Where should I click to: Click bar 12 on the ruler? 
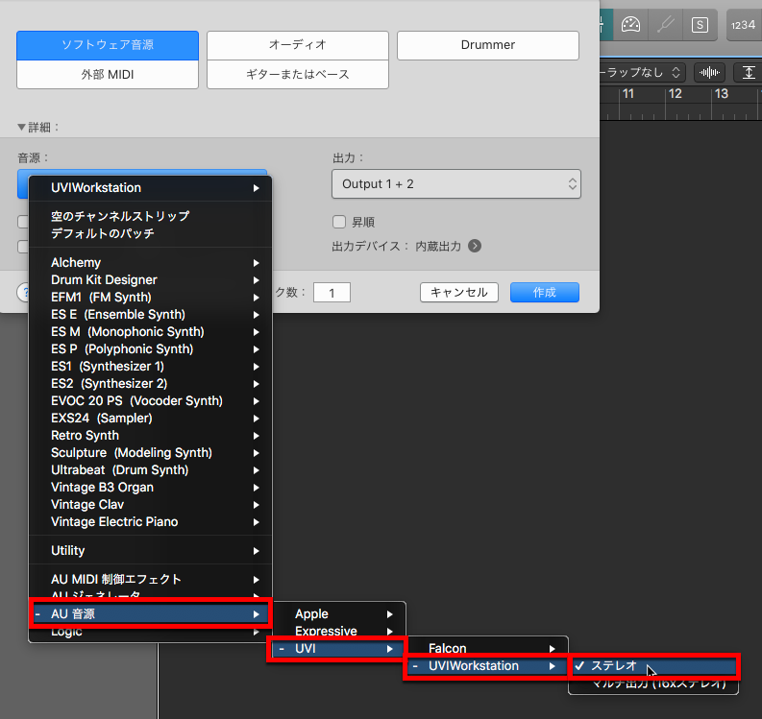point(675,94)
